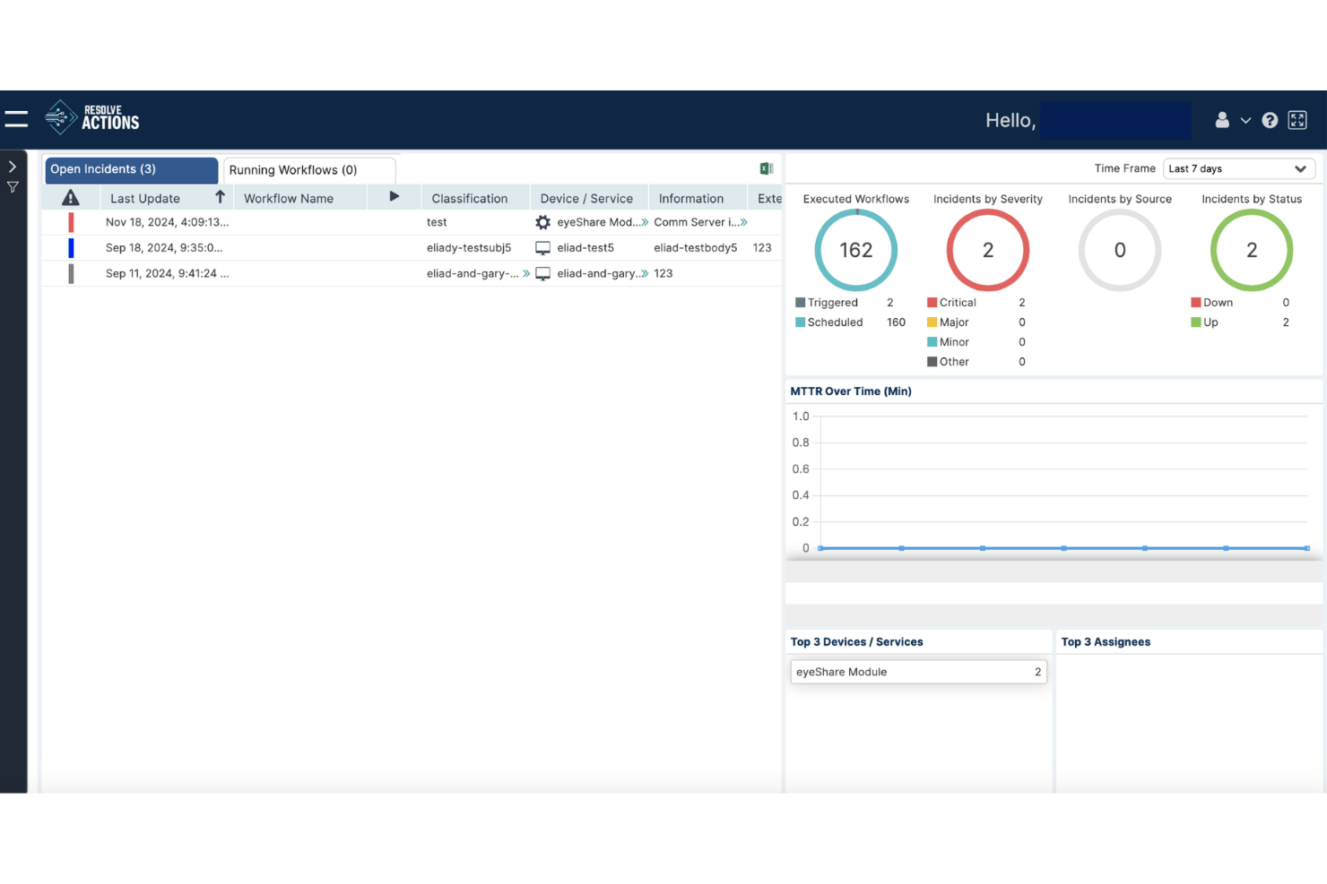Sort by Workflow Name column header
This screenshot has width=1327, height=884.
coord(289,199)
